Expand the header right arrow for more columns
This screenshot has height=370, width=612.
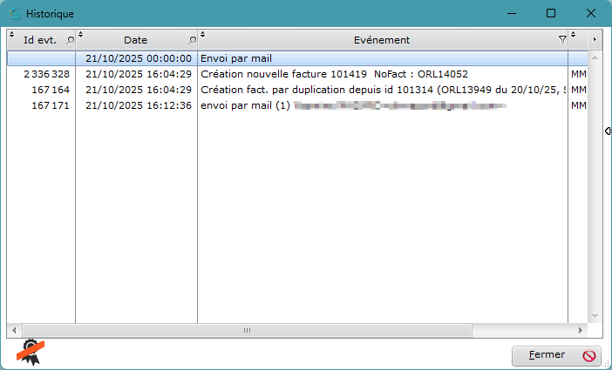click(595, 40)
